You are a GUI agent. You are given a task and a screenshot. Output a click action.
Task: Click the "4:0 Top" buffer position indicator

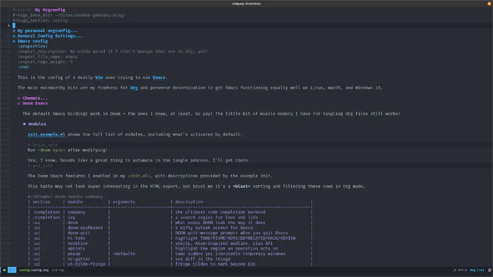tap(58, 270)
